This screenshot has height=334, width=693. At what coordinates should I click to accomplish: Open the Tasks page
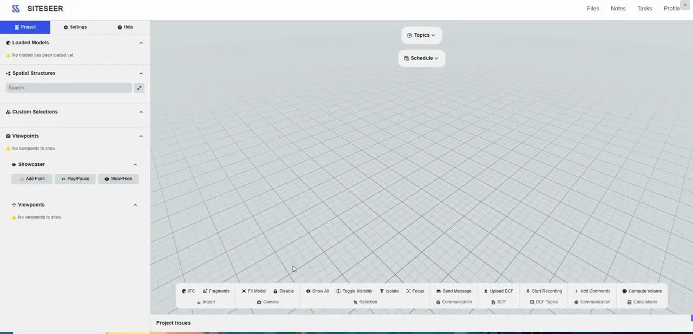click(644, 9)
